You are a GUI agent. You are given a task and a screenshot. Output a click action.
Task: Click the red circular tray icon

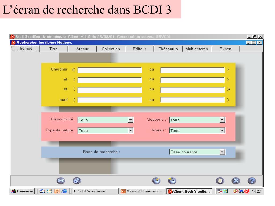coord(236,191)
